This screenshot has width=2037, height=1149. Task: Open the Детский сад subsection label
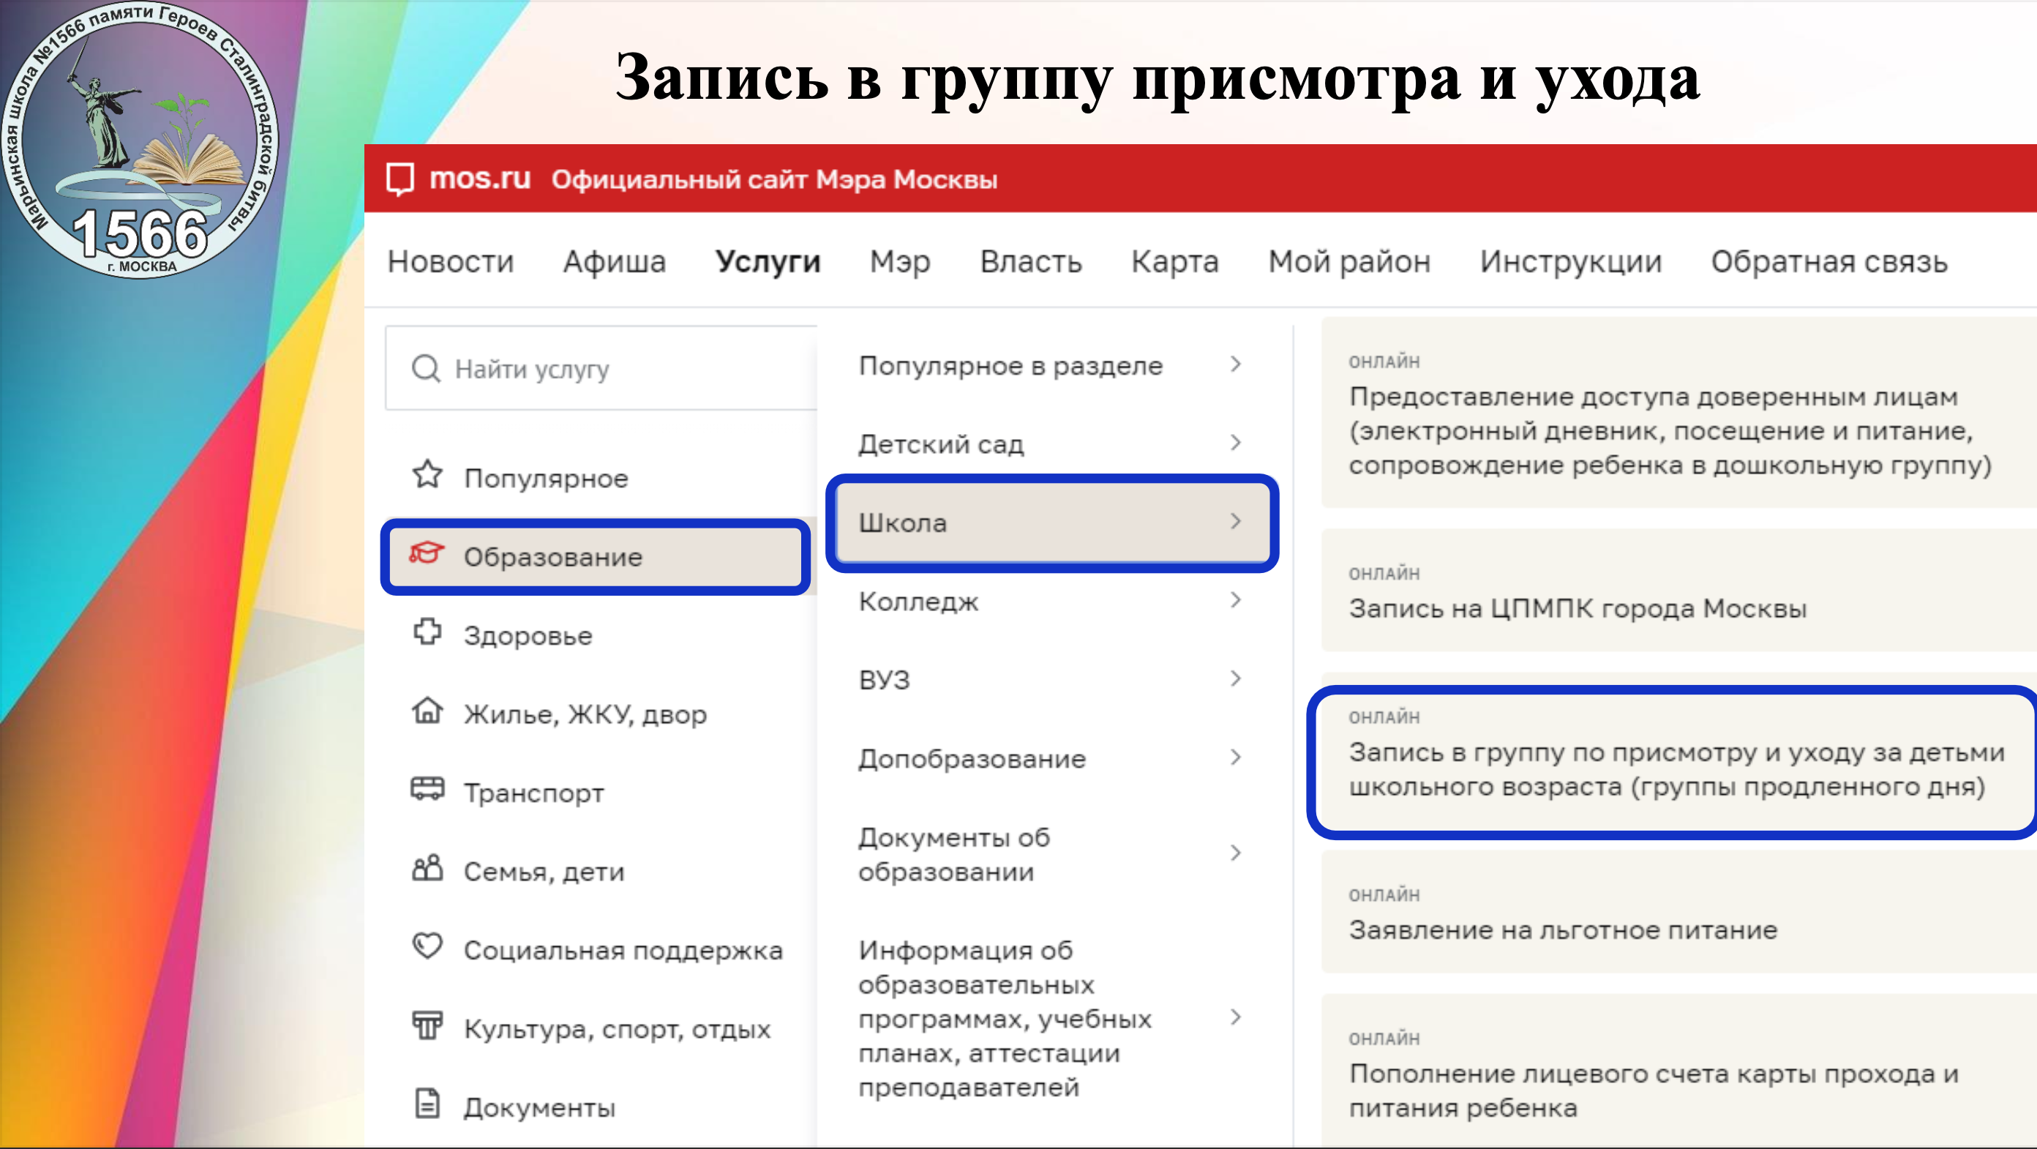pos(941,444)
